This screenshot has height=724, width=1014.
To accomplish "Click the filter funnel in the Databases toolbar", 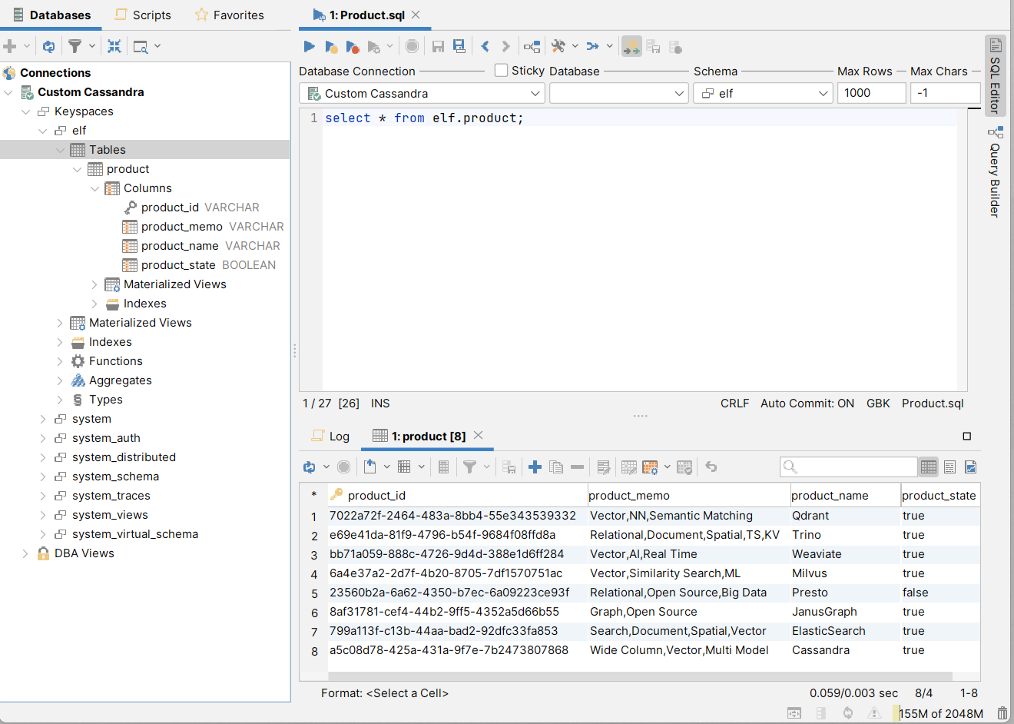I will [75, 47].
